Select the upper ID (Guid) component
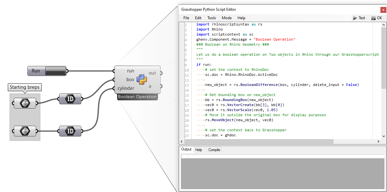Viewport: 387px width, 192px height. pyautogui.click(x=70, y=99)
